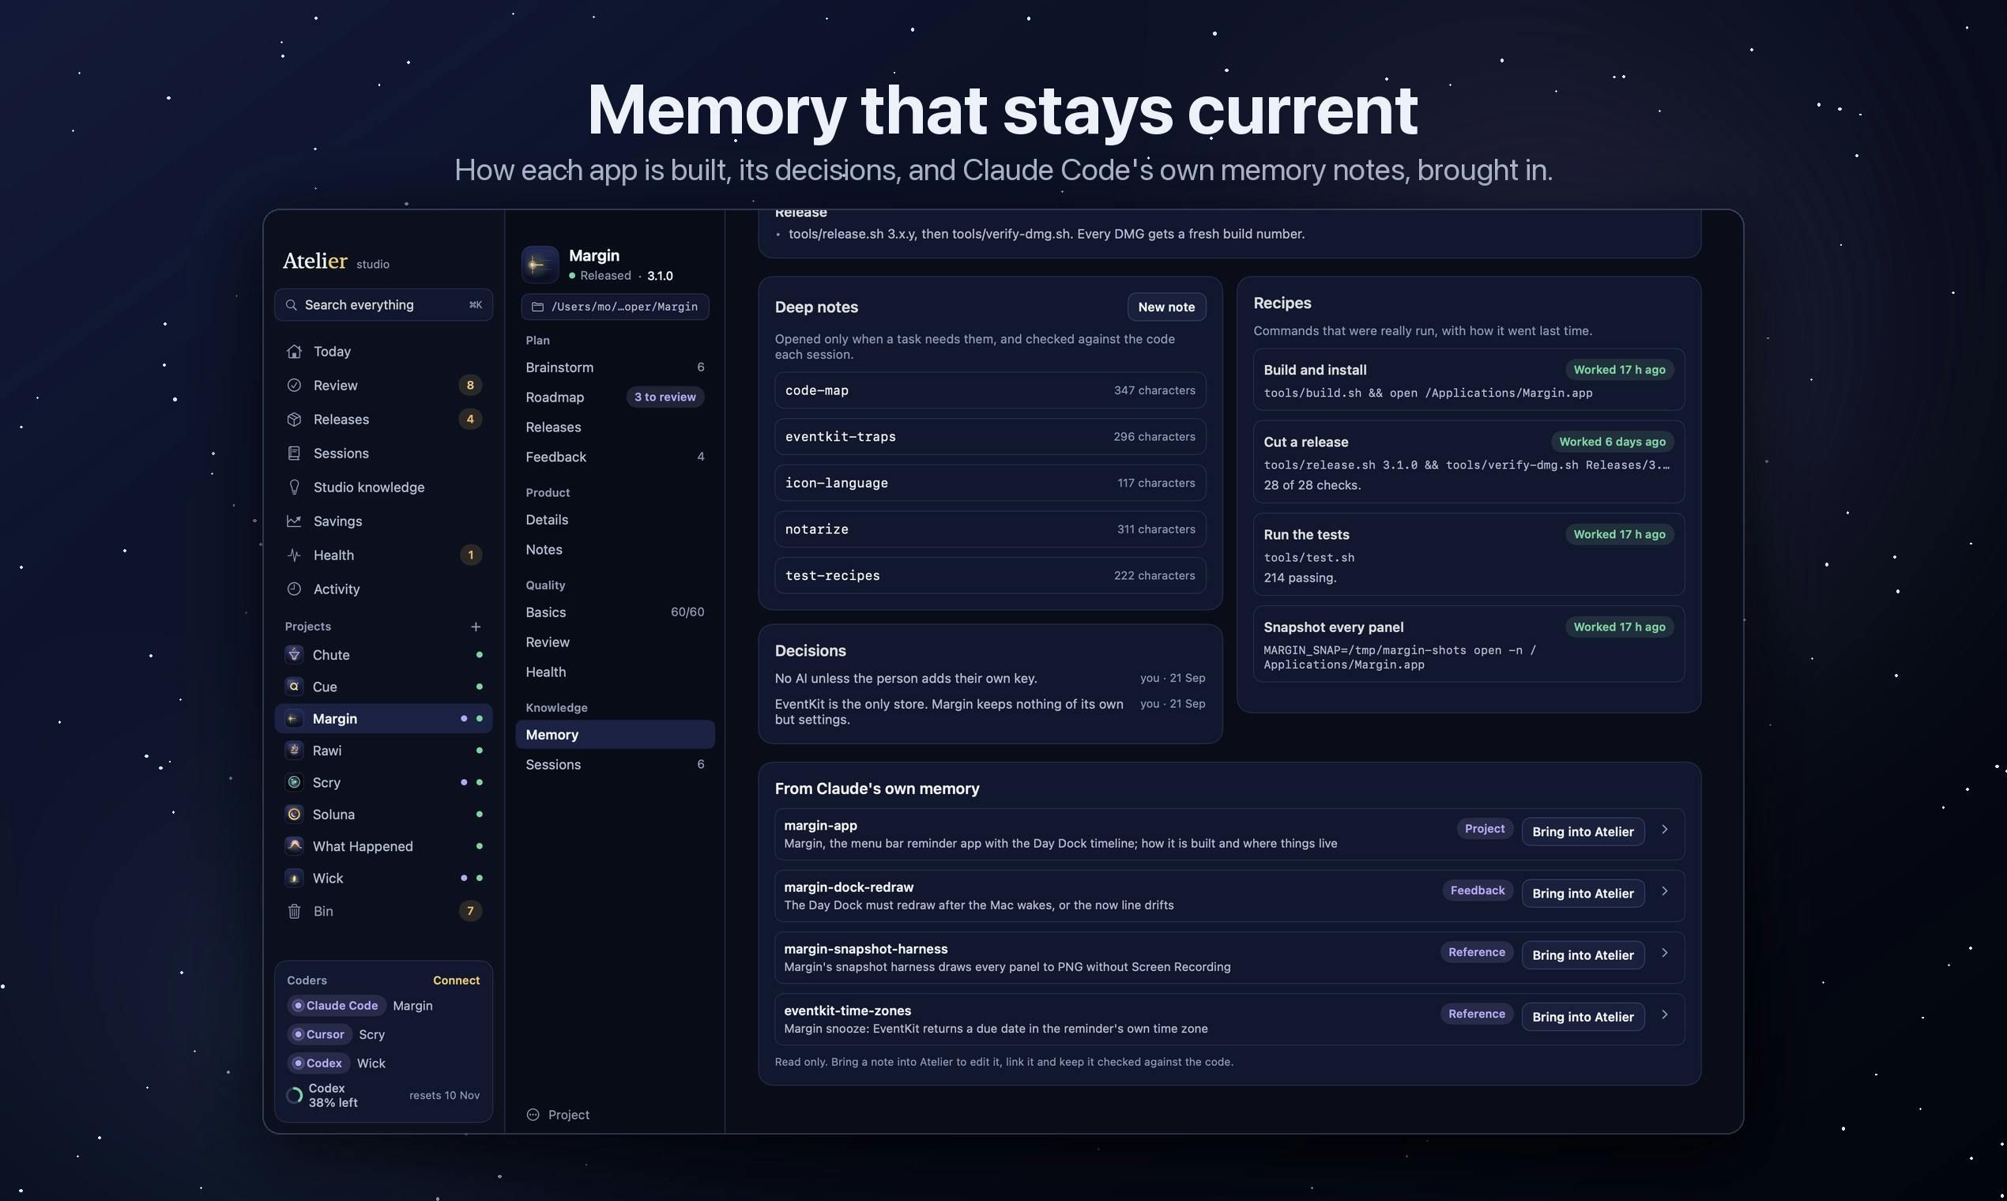Screen dimensions: 2007x1201
Task: Open the Cut a release recipe
Action: click(1469, 462)
